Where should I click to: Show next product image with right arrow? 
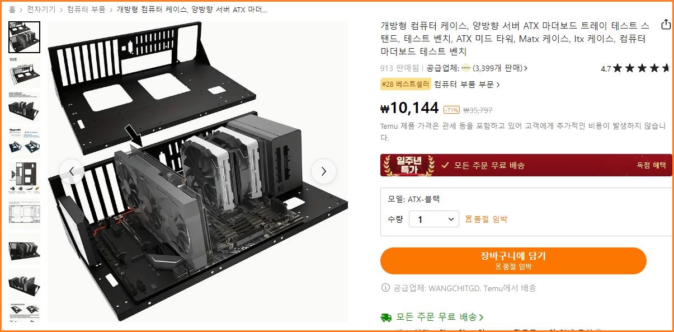click(x=324, y=171)
